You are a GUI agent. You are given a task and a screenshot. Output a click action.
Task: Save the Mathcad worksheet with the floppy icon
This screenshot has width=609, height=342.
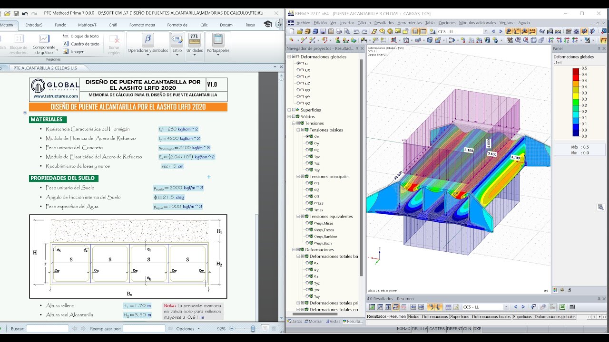[x=16, y=13]
